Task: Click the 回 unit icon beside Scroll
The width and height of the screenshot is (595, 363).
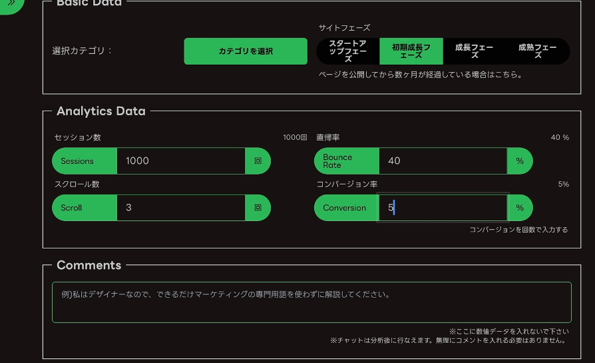Action: (x=258, y=207)
